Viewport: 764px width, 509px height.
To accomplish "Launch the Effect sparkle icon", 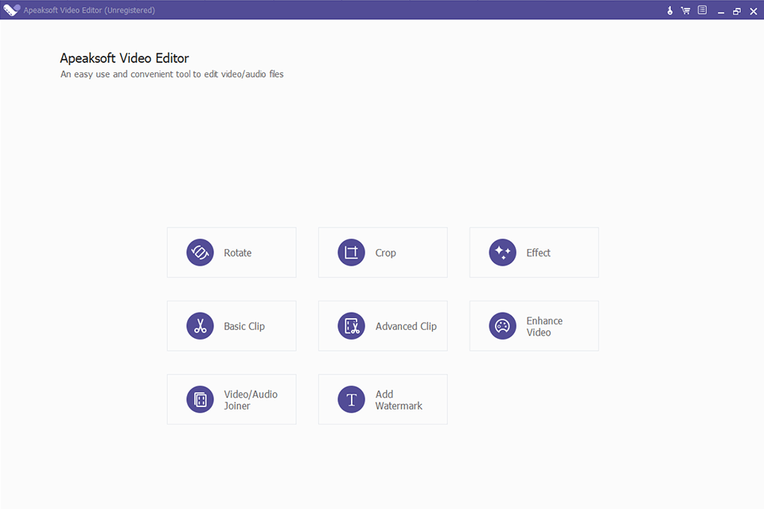I will click(x=502, y=252).
